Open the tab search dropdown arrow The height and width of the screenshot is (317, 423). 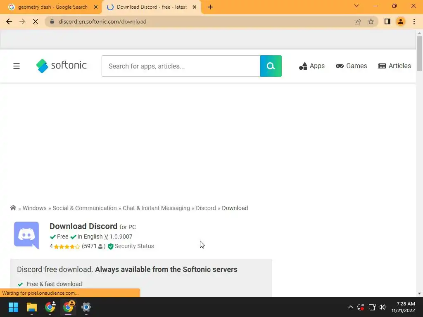pos(356,6)
